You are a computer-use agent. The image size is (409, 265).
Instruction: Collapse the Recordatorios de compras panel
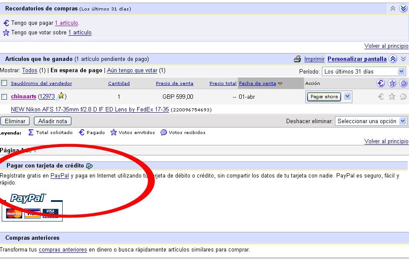(x=393, y=9)
